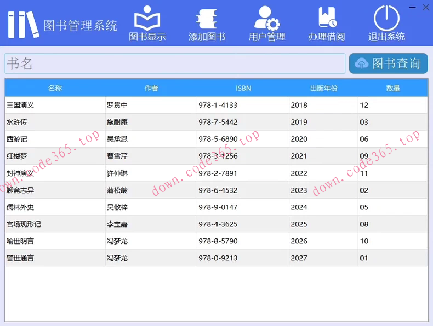Screen dimensions: 433x326
Task: Click the 添加图书 add book icon
Action: [207, 19]
